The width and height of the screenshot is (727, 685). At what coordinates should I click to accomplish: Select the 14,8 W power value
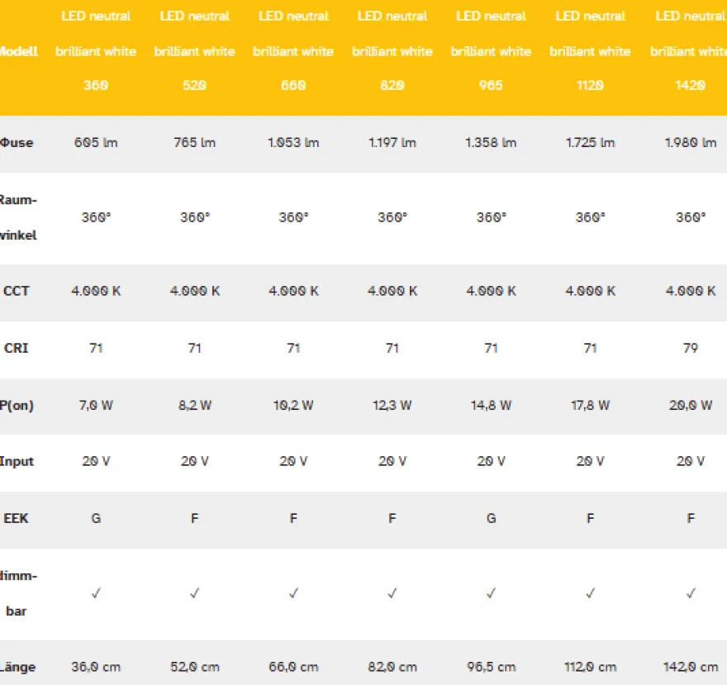pyautogui.click(x=491, y=406)
